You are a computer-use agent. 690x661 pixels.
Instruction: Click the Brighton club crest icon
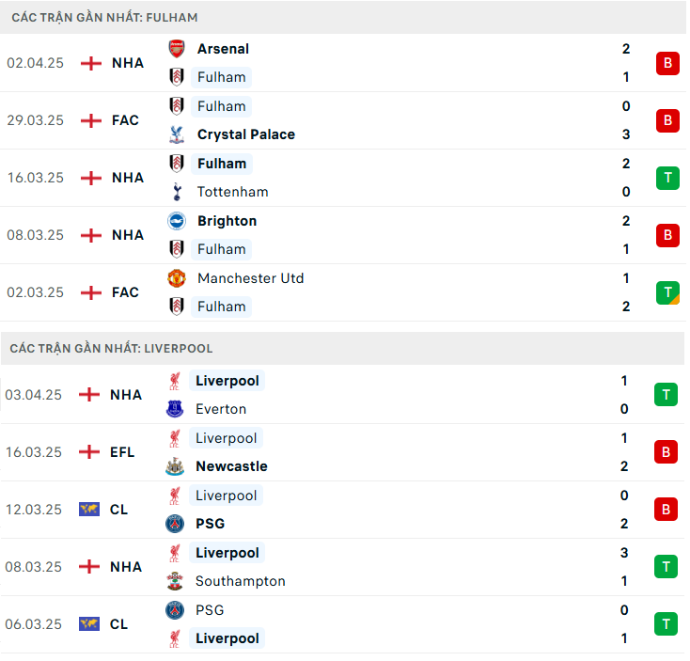[x=177, y=221]
